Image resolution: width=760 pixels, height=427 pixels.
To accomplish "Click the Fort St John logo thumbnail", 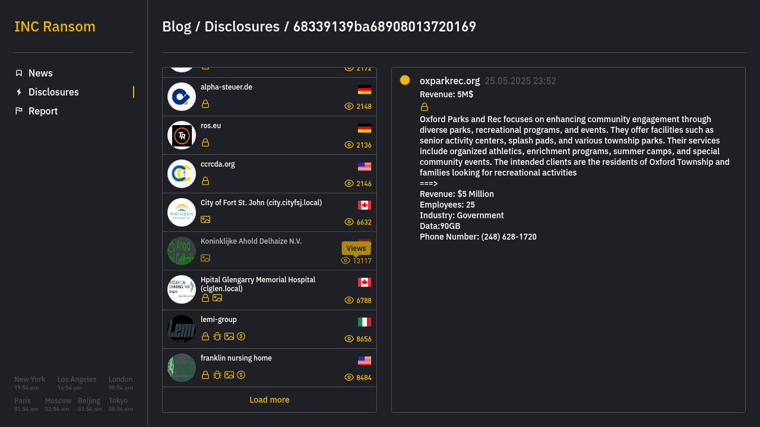I will coord(182,212).
